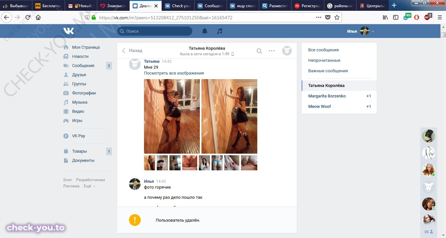
Task: Open VK Pay in left menu
Action: point(78,136)
